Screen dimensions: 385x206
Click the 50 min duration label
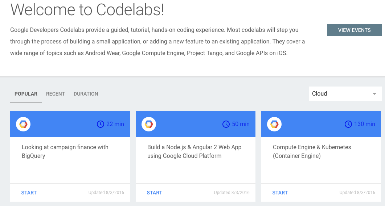click(x=241, y=124)
